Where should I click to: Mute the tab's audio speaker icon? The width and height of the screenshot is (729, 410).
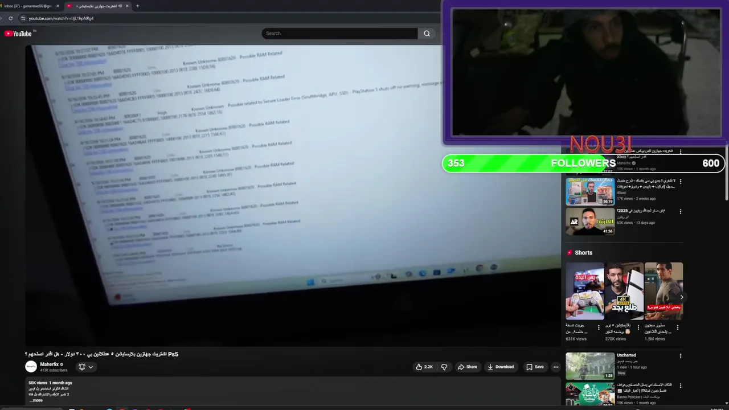[x=120, y=6]
